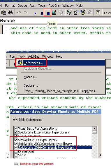Uncheck SolidWorks Extensibility Type Library
The image size is (111, 168).
tap(16, 132)
